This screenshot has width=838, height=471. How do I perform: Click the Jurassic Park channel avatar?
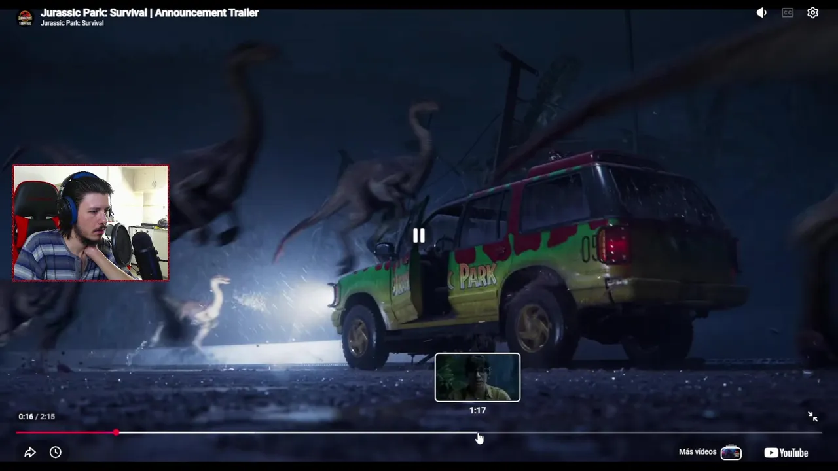point(25,18)
